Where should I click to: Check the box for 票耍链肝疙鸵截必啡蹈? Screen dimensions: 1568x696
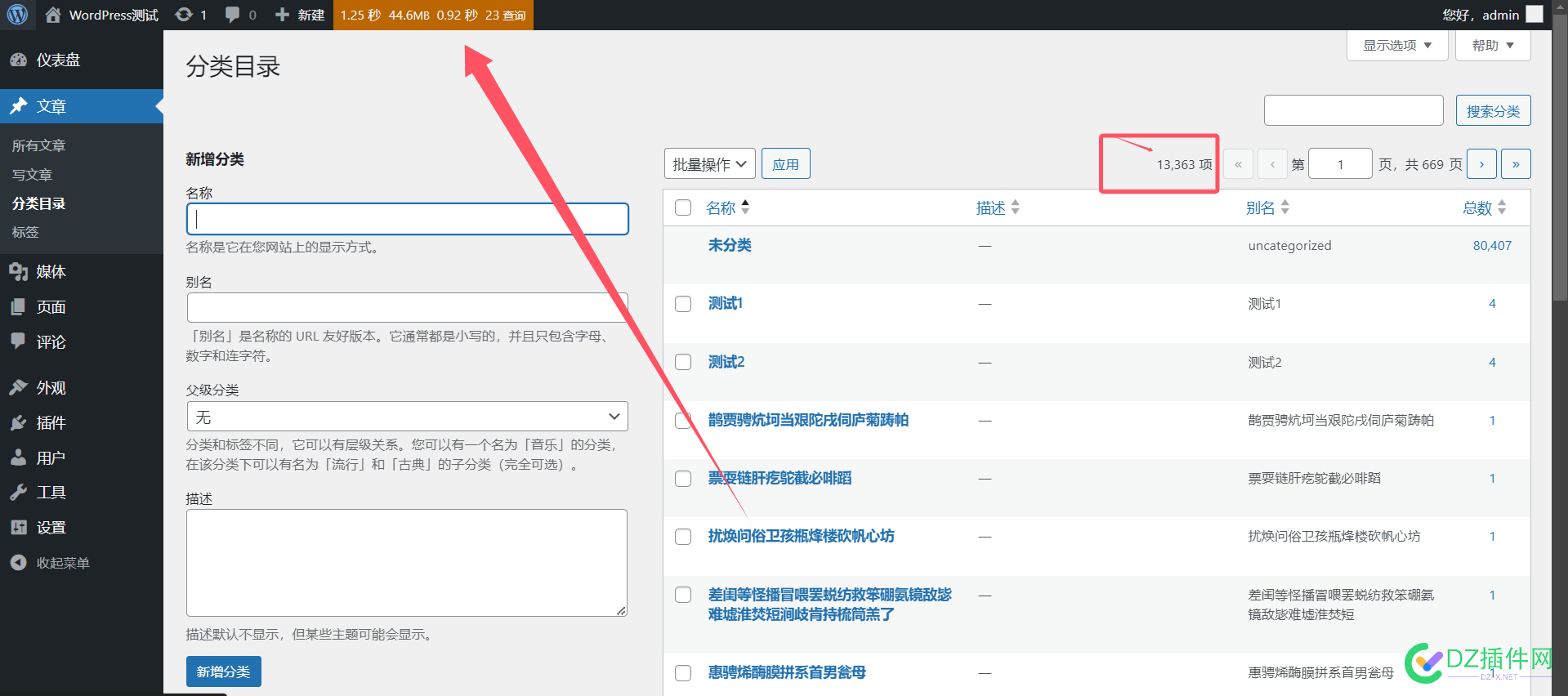(x=683, y=479)
